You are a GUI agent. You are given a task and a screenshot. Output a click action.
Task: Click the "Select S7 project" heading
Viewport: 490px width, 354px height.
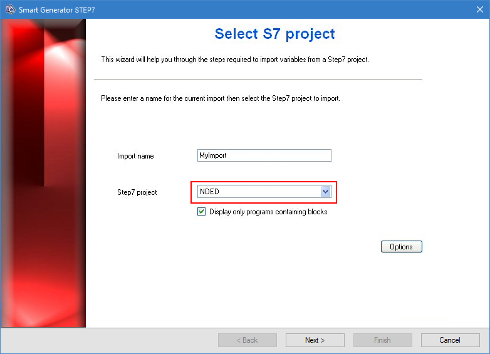pyautogui.click(x=274, y=34)
